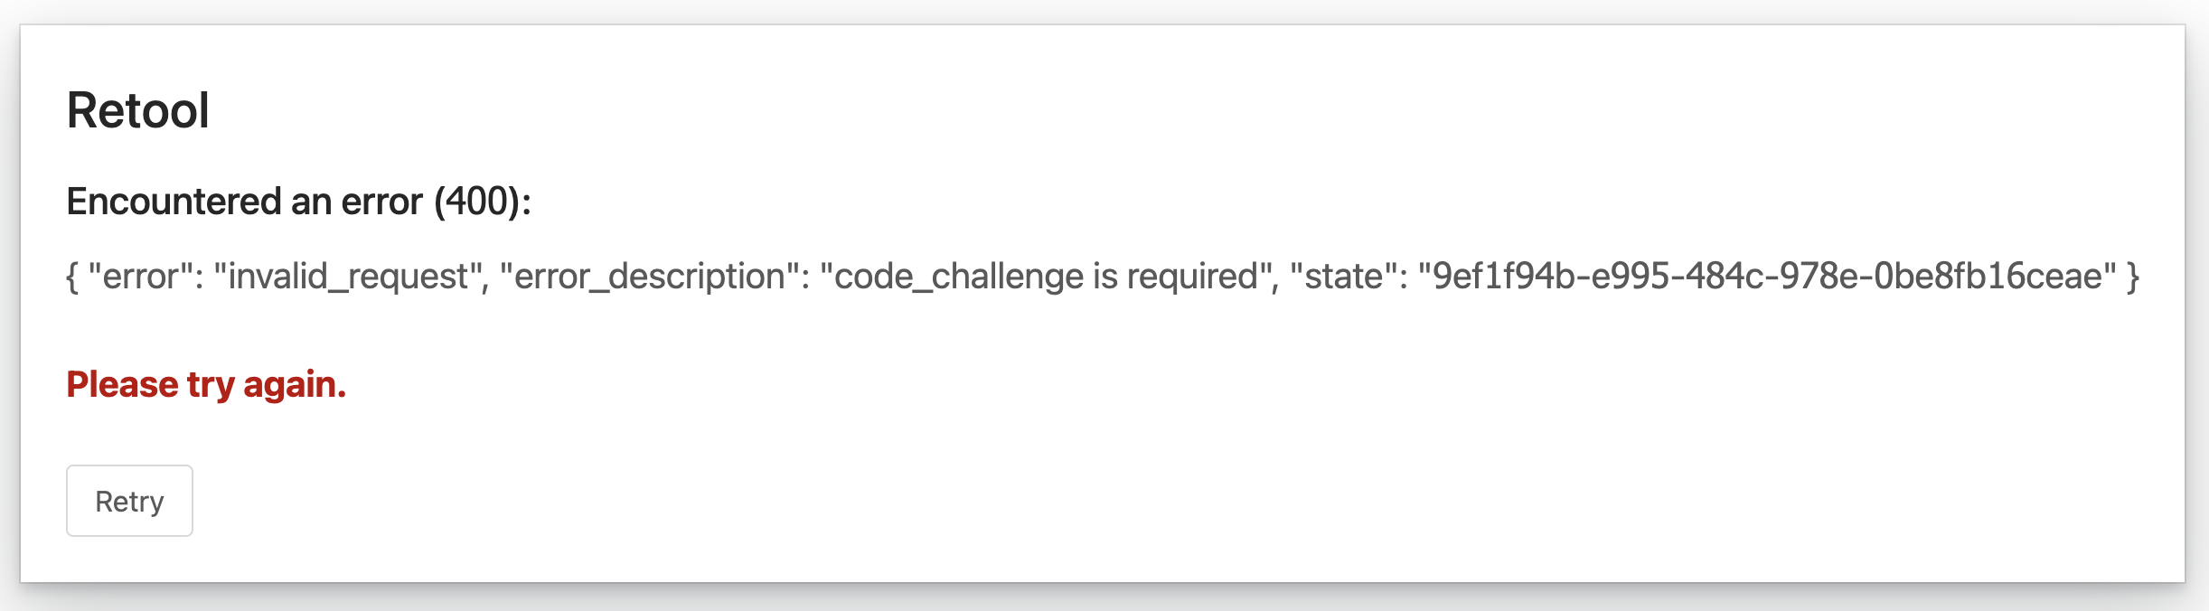The image size is (2209, 611).
Task: Click the 'Encountered an error' heading
Action: [298, 201]
